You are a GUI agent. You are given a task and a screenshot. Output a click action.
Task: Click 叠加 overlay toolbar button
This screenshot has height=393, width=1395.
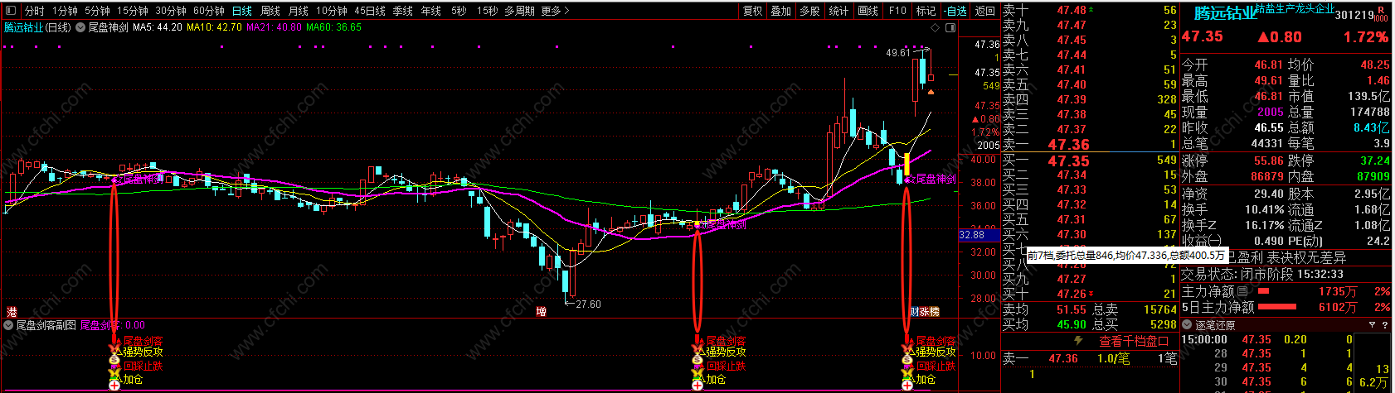(x=781, y=11)
